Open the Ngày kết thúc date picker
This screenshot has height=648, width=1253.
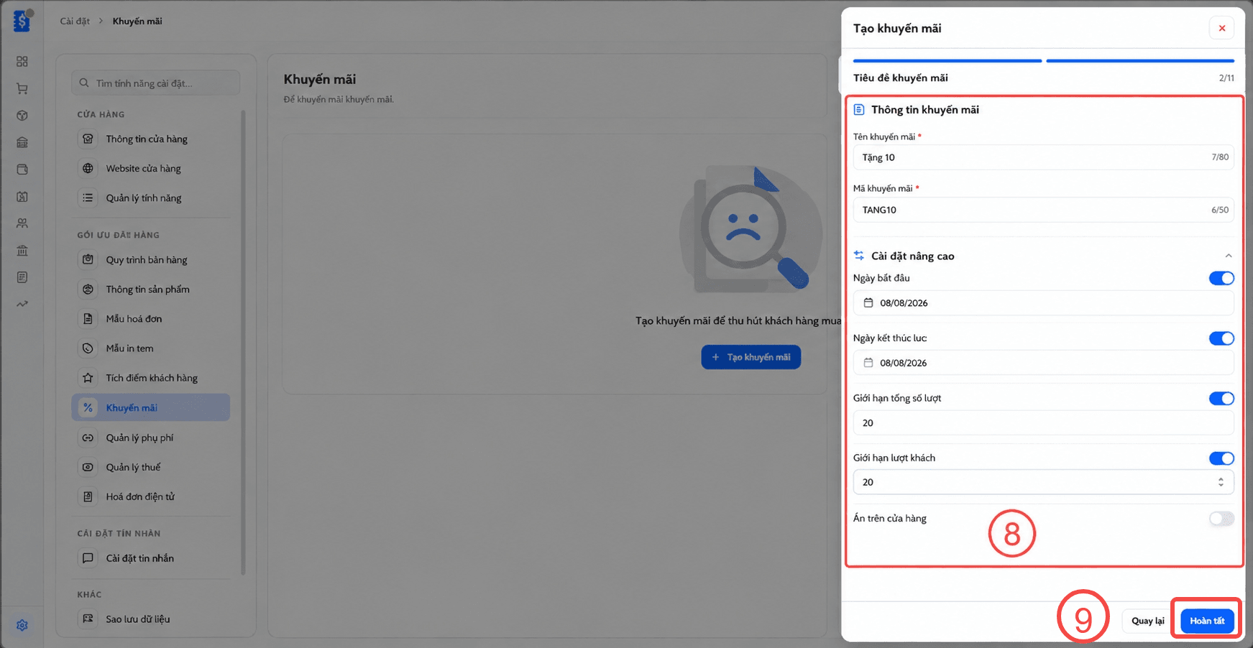coord(1043,363)
